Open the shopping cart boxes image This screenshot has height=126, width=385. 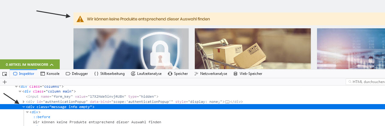click(253, 49)
